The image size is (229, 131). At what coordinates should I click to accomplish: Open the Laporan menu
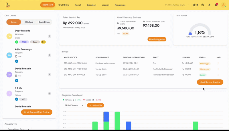105,5
